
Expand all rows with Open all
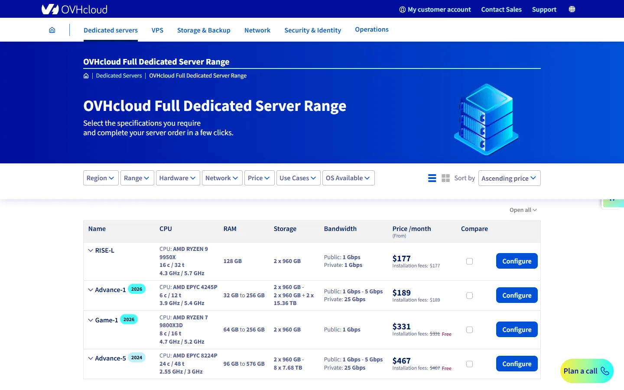coord(523,210)
